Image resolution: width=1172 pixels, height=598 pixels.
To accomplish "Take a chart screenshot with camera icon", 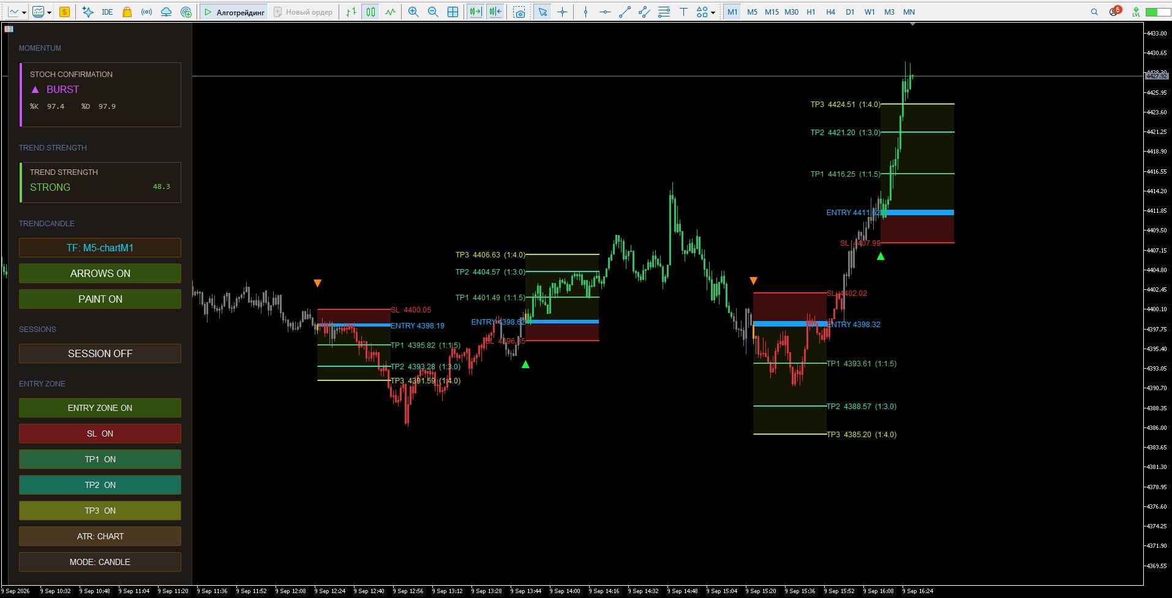I will click(519, 12).
